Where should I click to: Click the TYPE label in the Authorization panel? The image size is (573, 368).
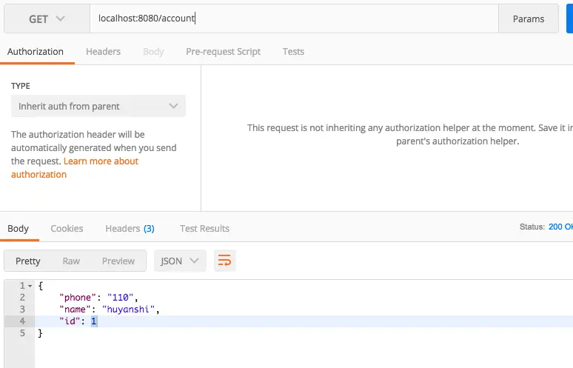(x=21, y=86)
